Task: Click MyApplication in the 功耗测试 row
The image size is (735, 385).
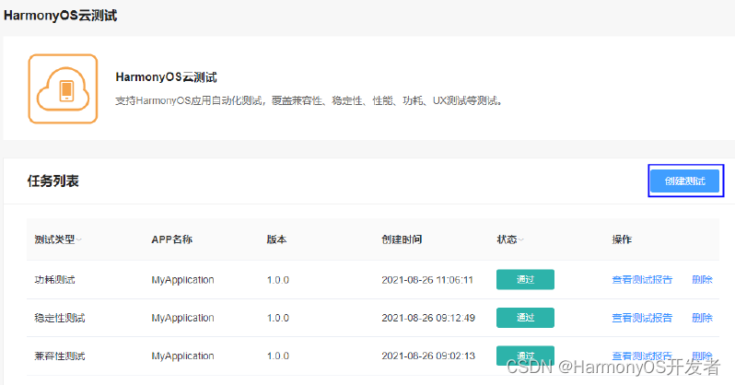Action: (182, 280)
